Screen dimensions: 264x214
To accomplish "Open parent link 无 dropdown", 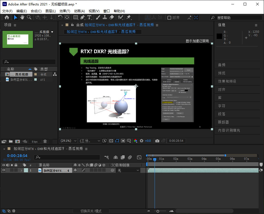I will point(128,170).
